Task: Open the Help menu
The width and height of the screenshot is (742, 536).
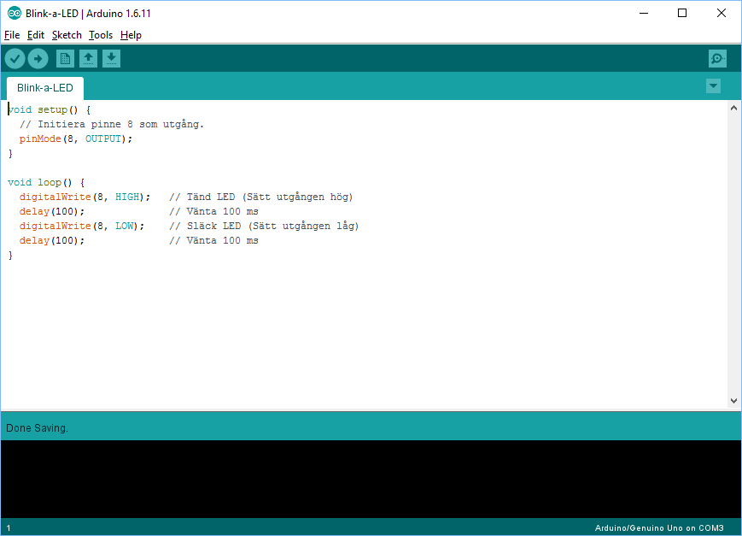Action: point(131,35)
